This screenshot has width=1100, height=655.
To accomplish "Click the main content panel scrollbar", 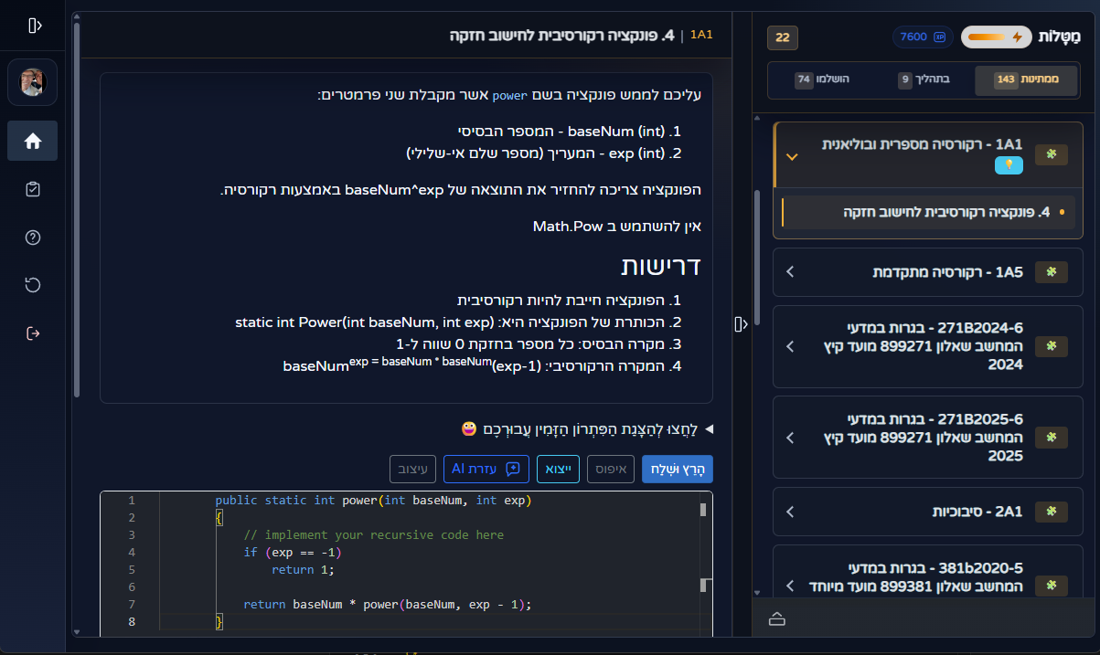I will pos(77,210).
